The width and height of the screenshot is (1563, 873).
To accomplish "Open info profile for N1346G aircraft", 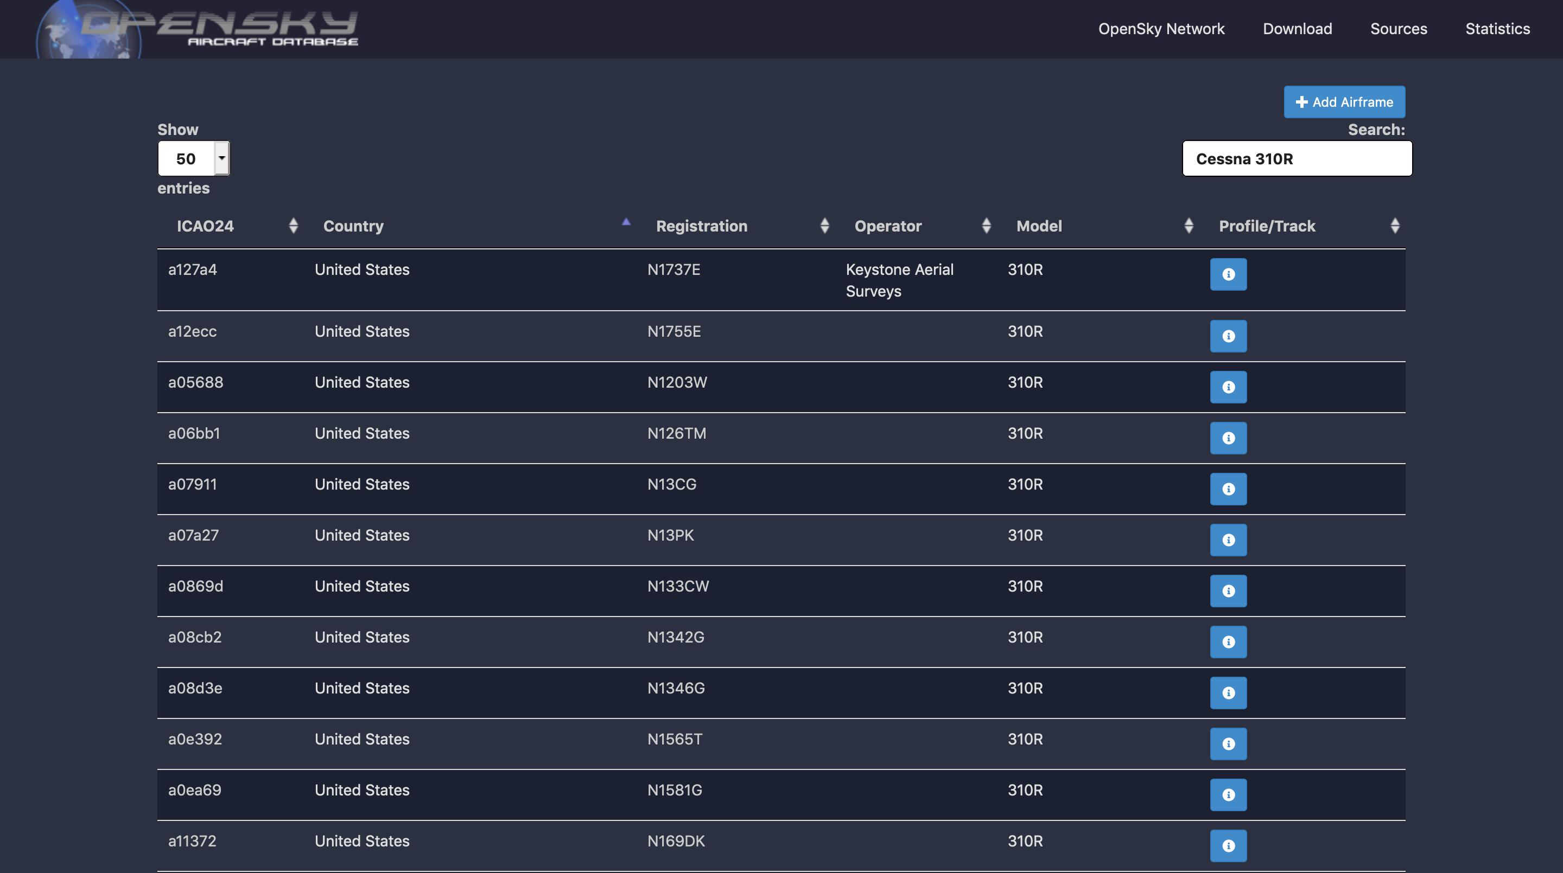I will tap(1228, 693).
